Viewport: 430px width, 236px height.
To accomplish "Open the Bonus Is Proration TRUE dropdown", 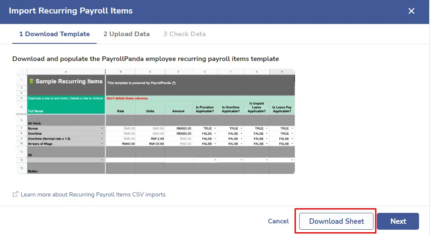I will click(215, 128).
